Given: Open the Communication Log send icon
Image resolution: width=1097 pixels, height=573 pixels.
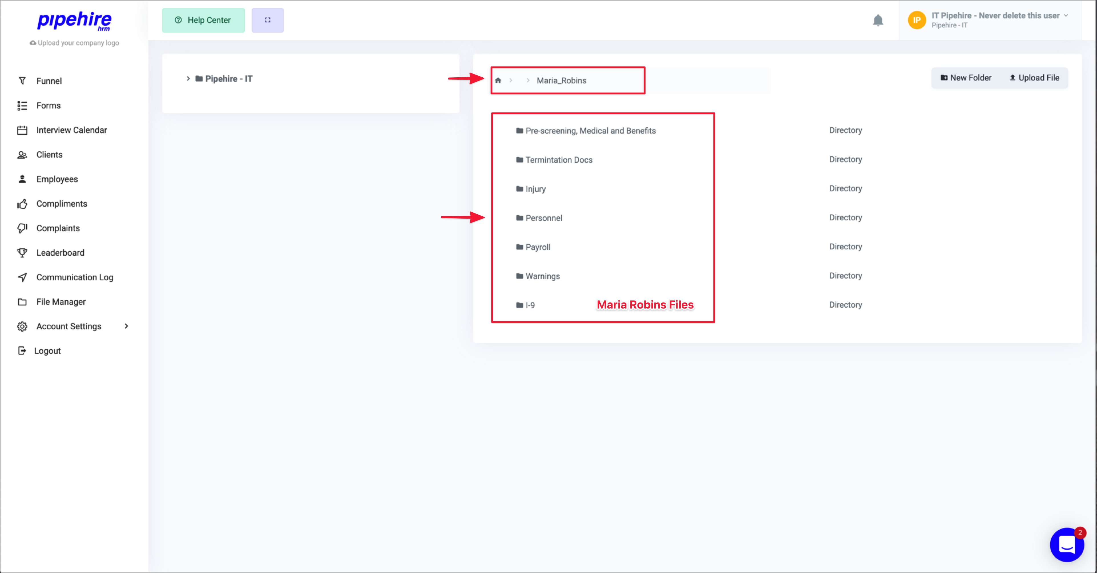Looking at the screenshot, I should coord(22,277).
